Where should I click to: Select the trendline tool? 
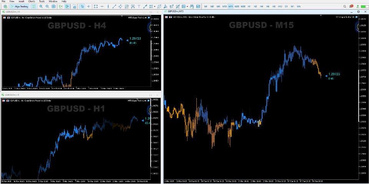coord(114,7)
